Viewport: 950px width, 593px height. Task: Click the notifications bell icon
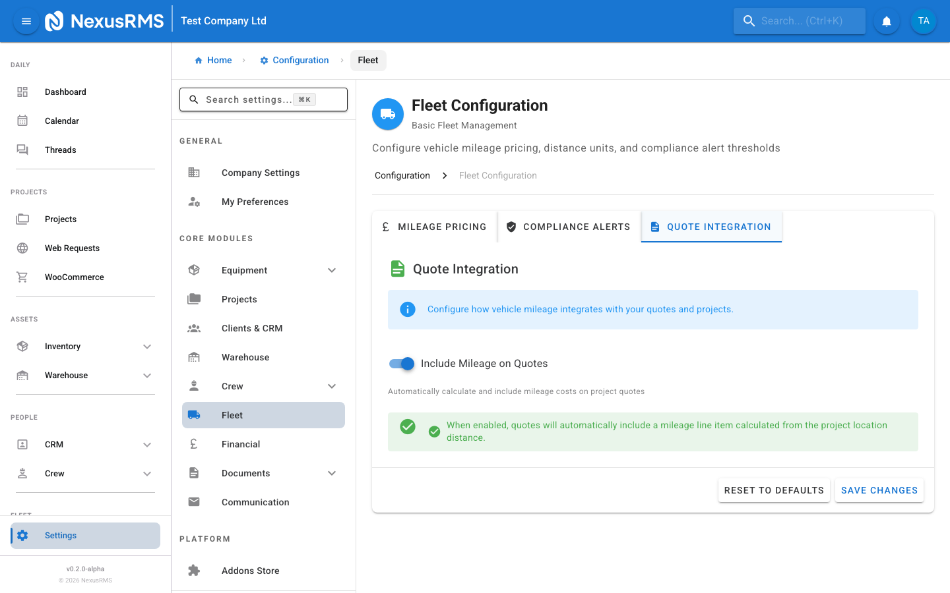[x=887, y=21]
